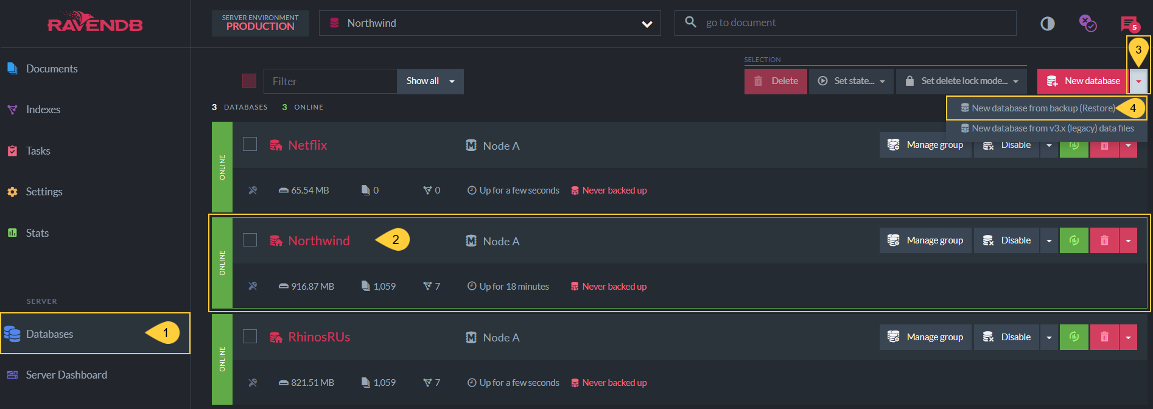The image size is (1153, 409).
Task: Select New database from v3.x (legacy) data files
Action: (x=1047, y=128)
